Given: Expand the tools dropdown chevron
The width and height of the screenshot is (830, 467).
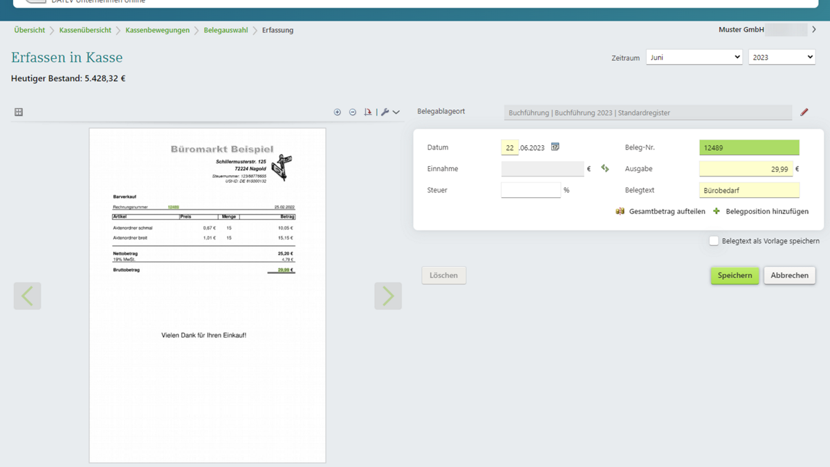Looking at the screenshot, I should click(x=396, y=112).
